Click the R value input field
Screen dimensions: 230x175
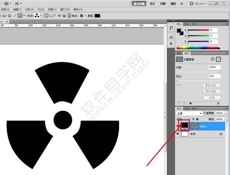(214, 30)
